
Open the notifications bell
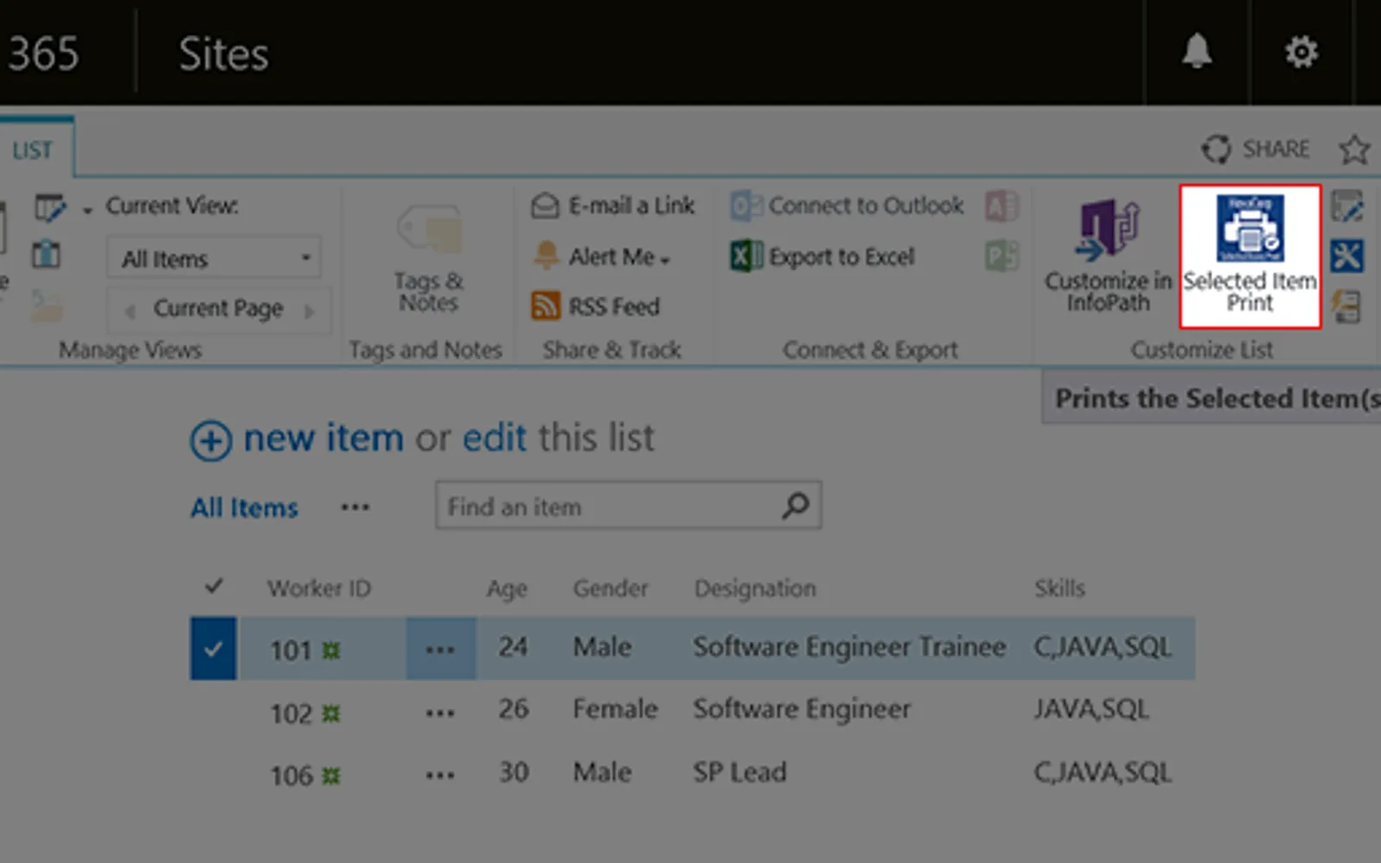click(1196, 52)
